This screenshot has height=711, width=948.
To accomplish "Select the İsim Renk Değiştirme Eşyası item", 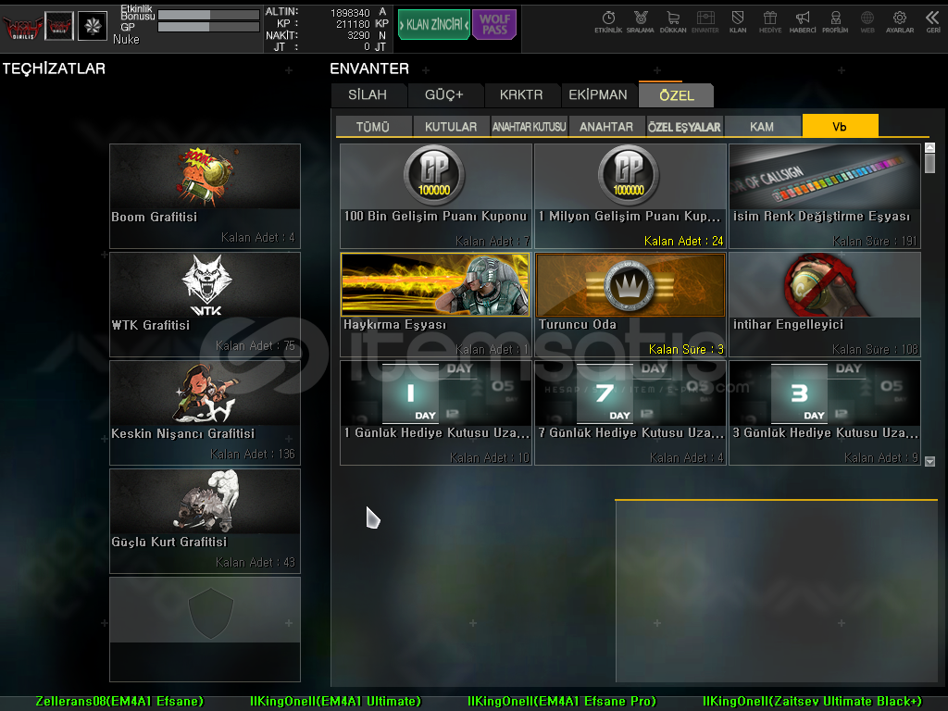I will pyautogui.click(x=825, y=196).
